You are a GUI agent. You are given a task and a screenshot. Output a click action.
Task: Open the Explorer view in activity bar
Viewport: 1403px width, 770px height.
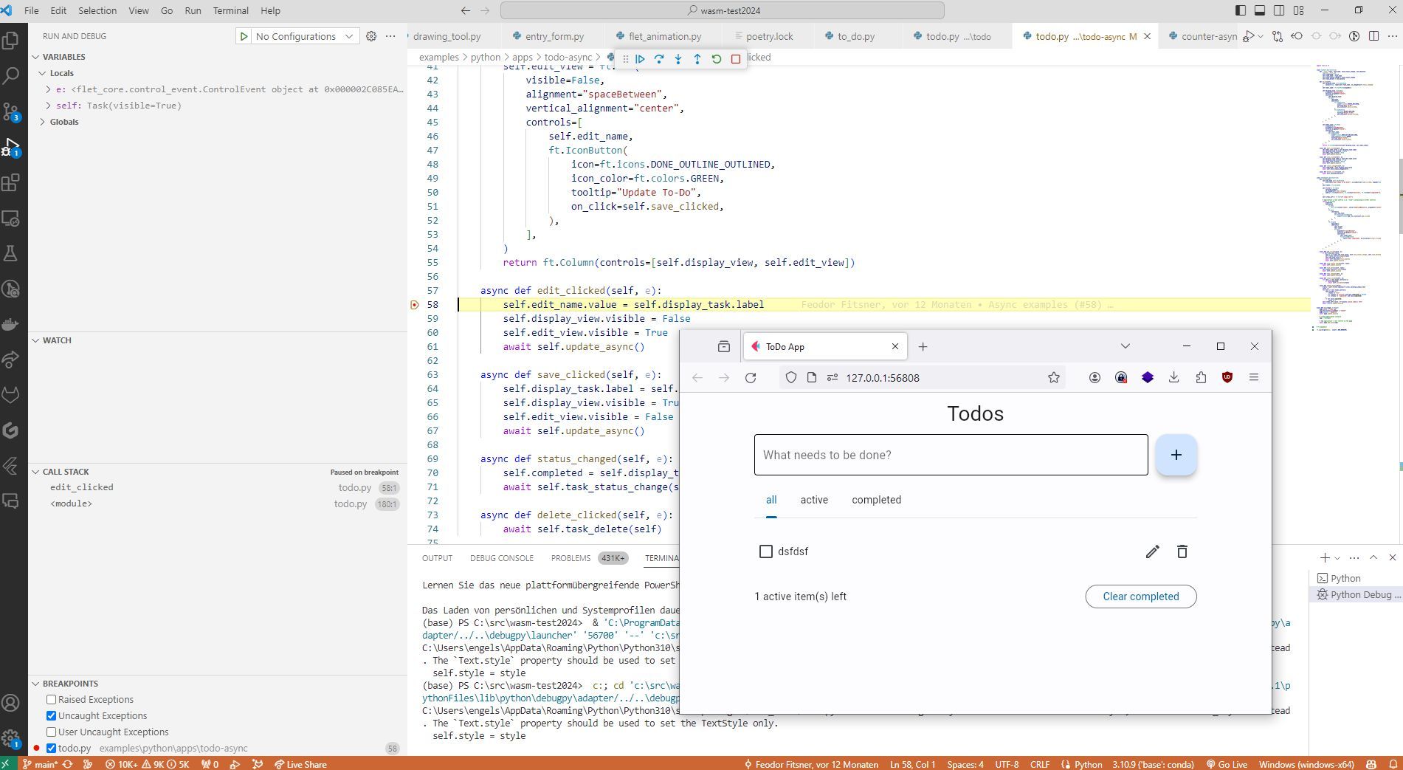tap(11, 40)
